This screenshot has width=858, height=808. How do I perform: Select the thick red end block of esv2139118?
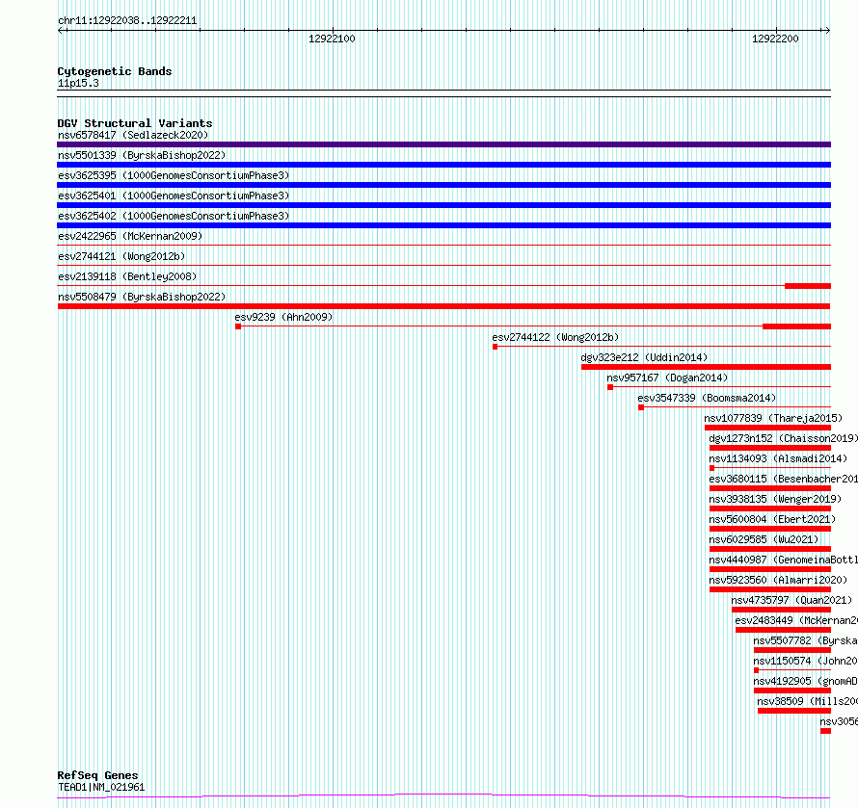click(x=808, y=286)
